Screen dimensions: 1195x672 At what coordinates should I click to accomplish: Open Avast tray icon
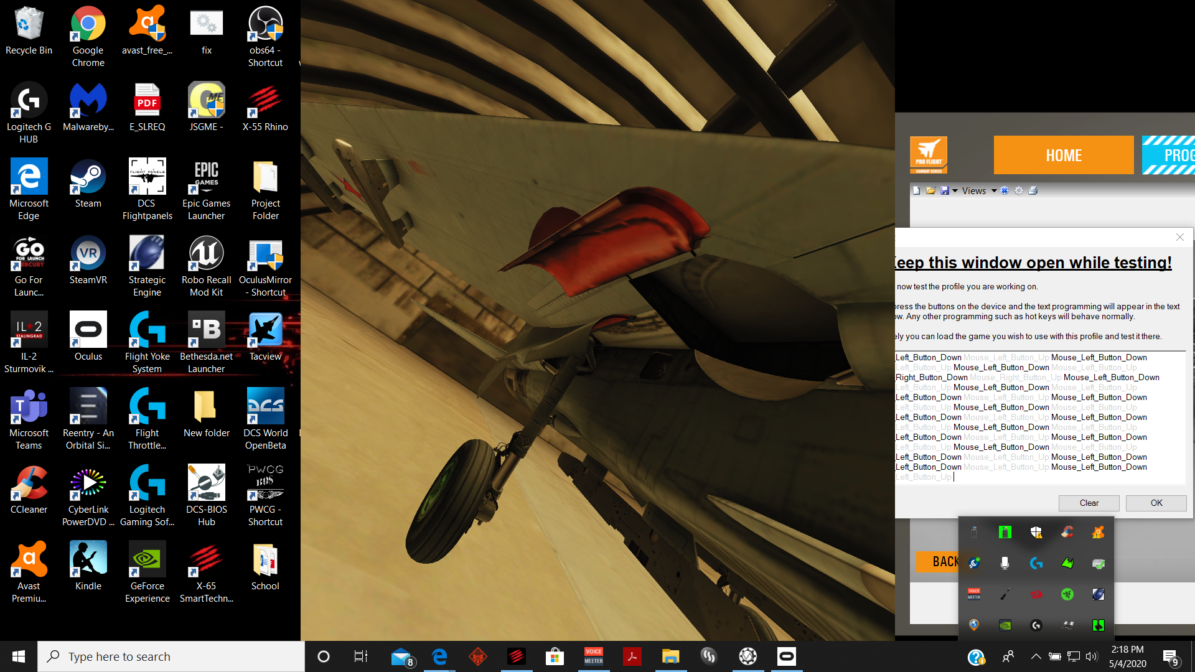(1098, 532)
